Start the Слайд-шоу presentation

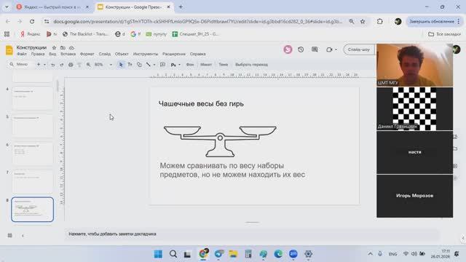(359, 49)
